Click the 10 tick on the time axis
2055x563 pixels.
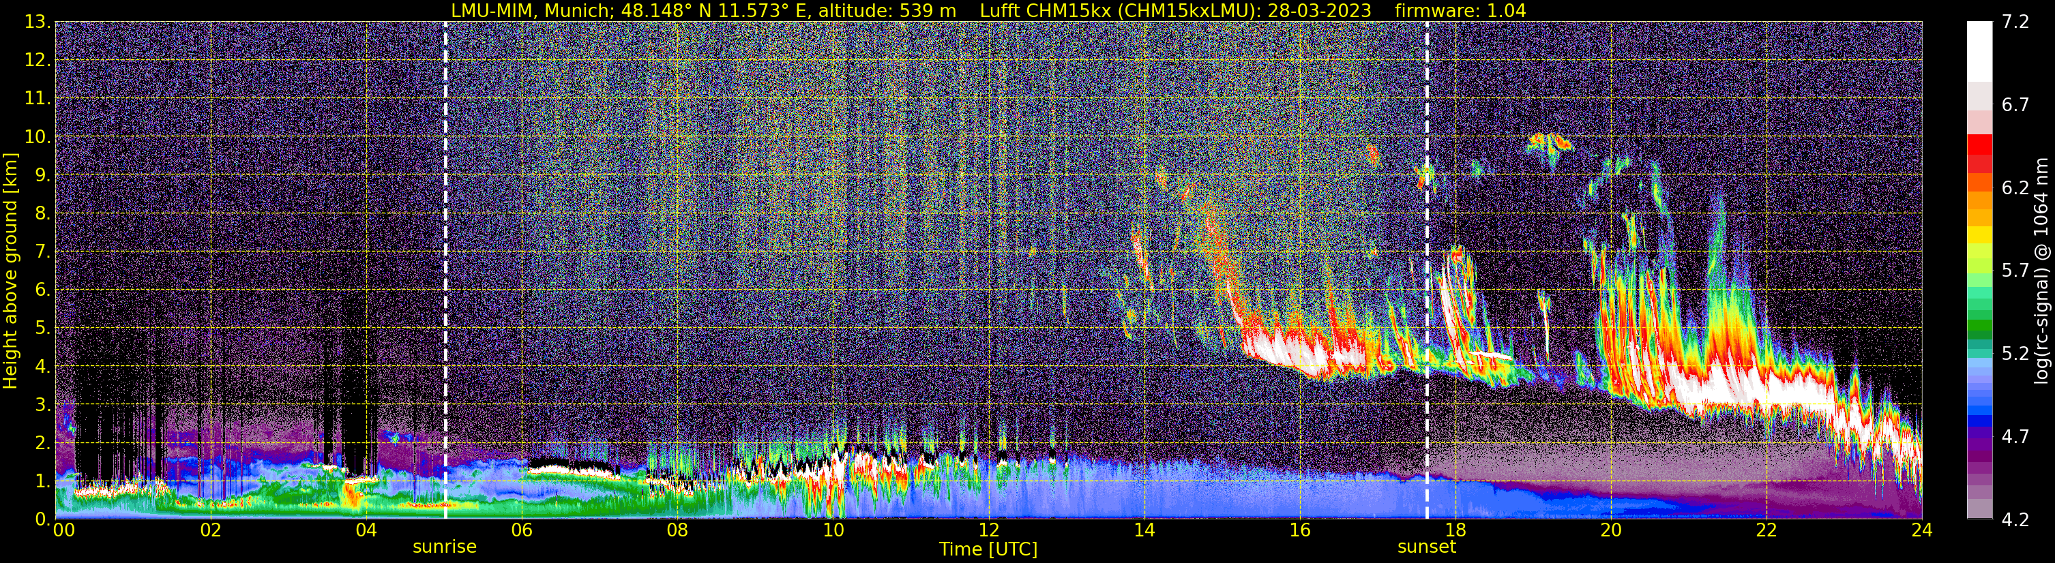[x=833, y=531]
